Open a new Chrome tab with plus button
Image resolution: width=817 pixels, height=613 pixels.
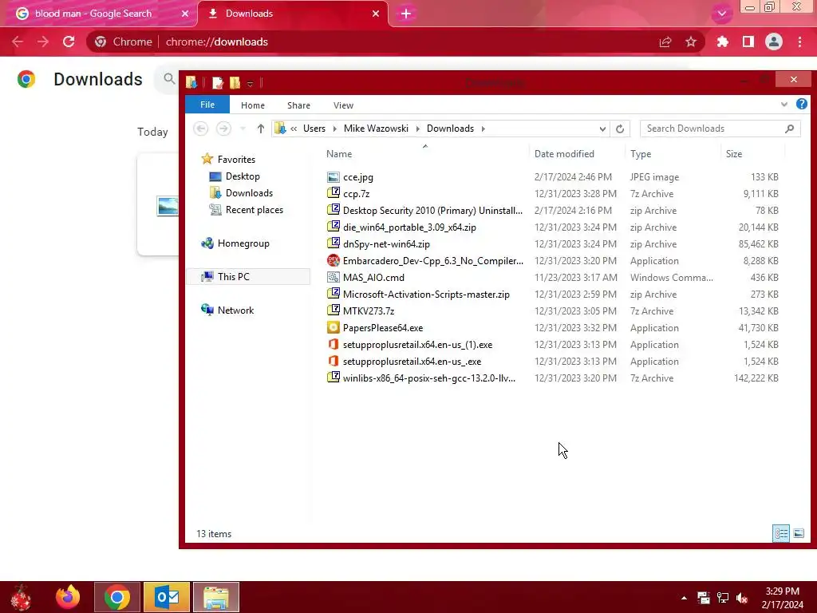pos(406,14)
